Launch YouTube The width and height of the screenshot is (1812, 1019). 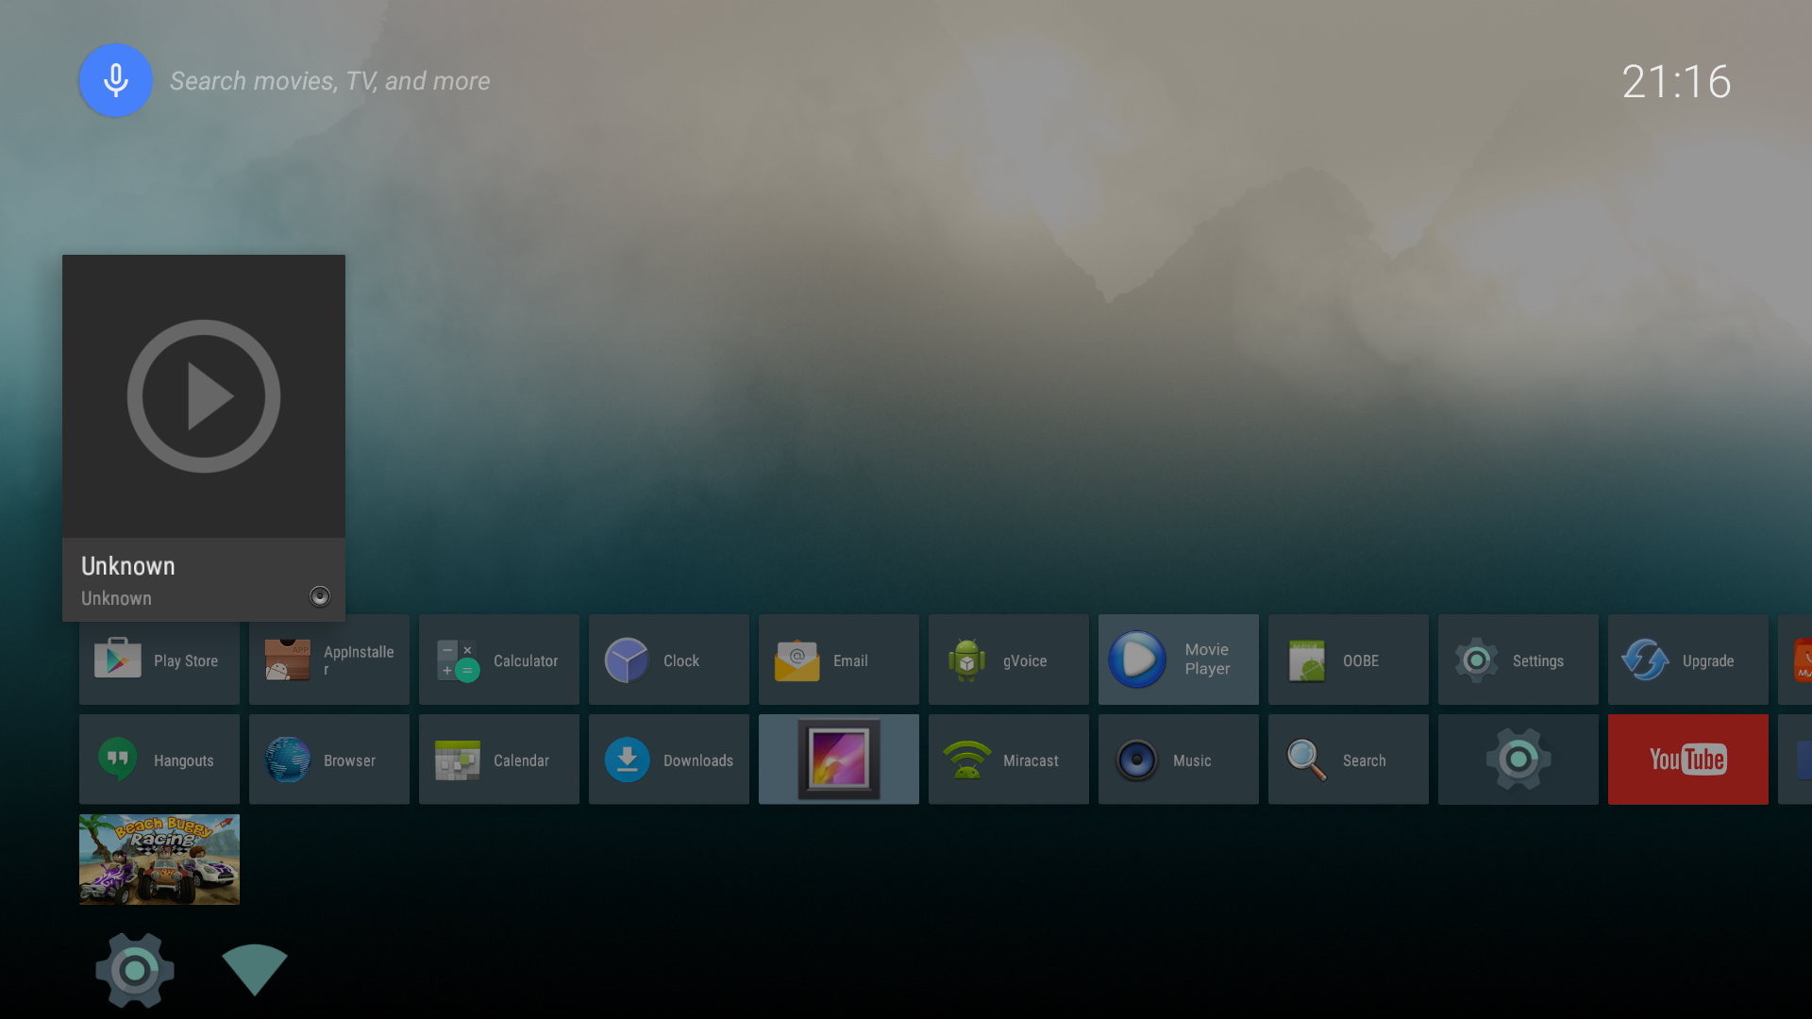point(1688,760)
